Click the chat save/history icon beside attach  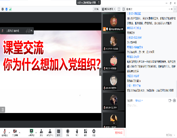pyautogui.click(x=174, y=100)
